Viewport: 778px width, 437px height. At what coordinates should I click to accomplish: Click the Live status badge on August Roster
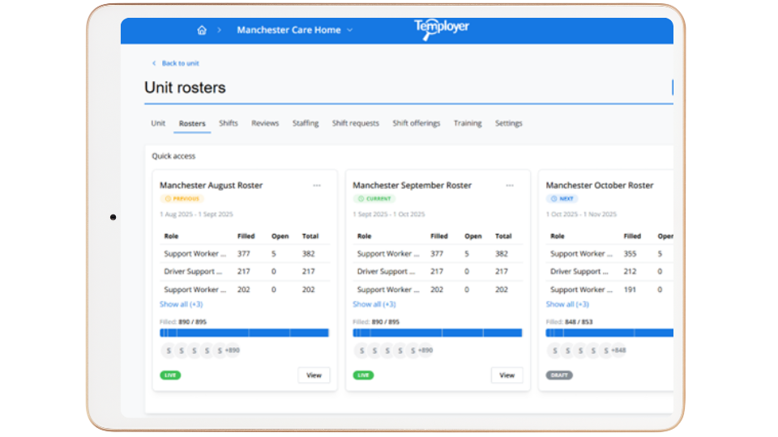click(x=170, y=375)
